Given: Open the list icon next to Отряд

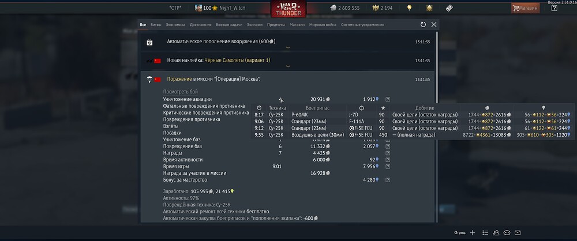Looking at the screenshot, I should point(485,232).
